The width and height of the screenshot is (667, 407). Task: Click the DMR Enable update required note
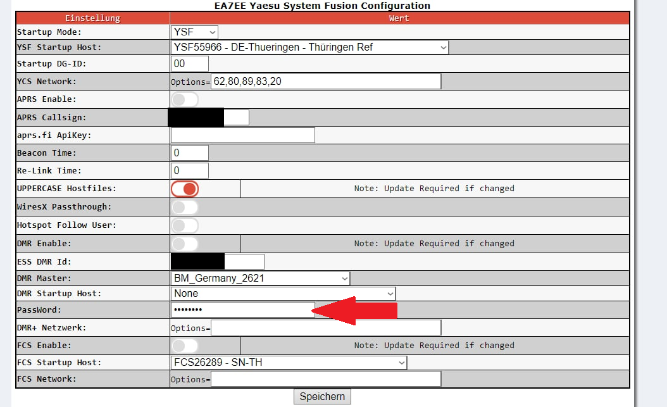coord(434,244)
